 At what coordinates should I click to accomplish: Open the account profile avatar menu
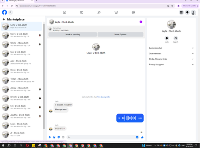193,12
